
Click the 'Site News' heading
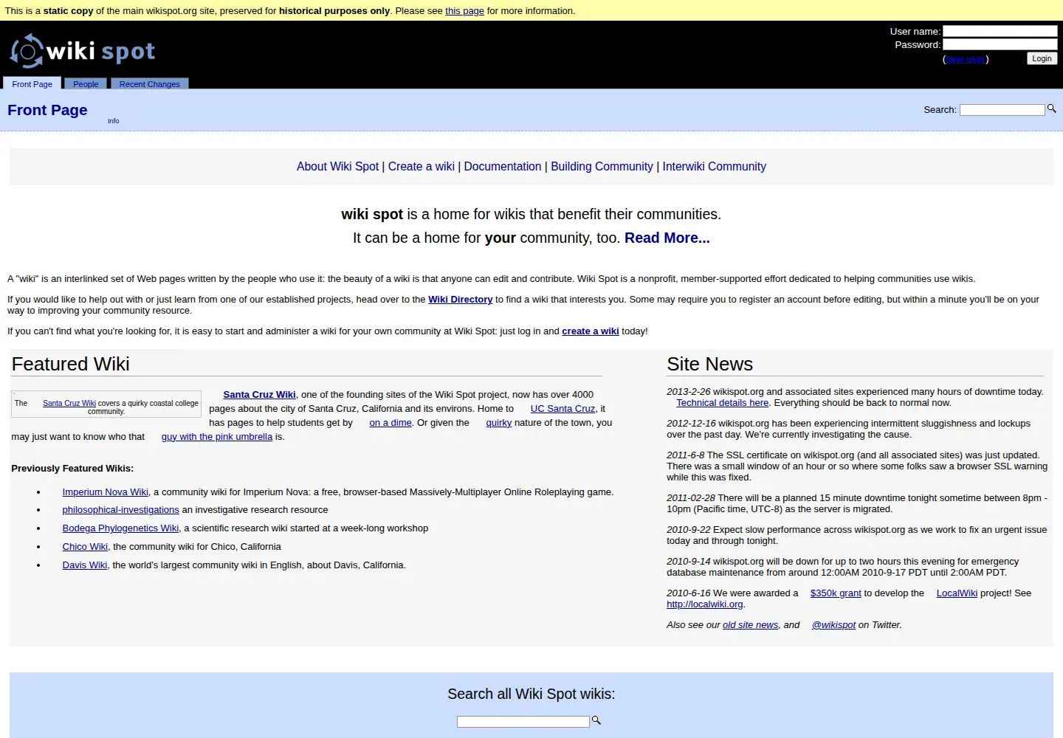[710, 364]
